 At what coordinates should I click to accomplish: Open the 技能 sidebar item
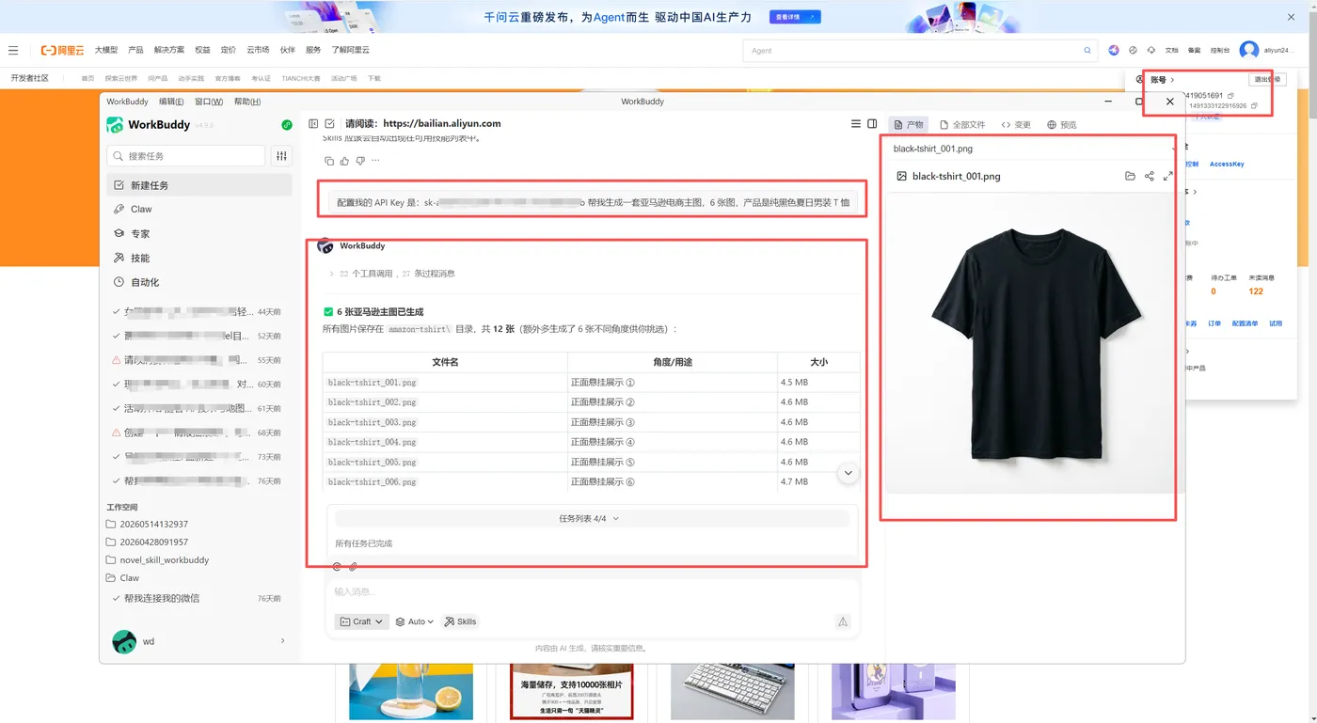coord(200,258)
